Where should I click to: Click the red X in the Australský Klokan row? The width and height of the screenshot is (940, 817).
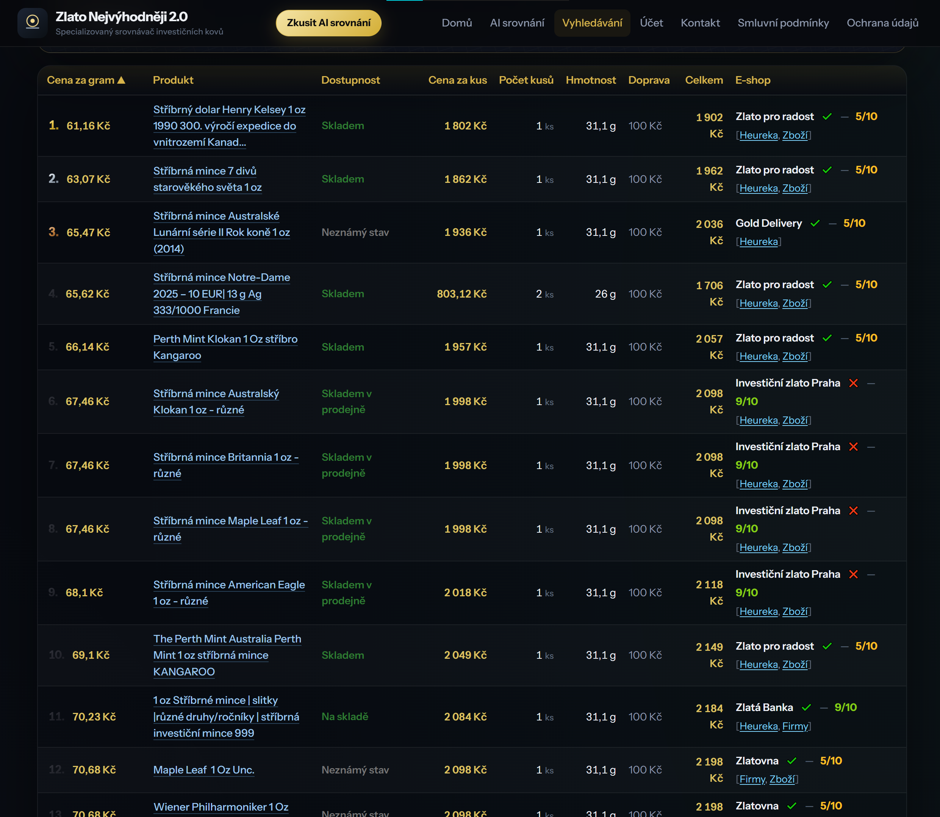coord(853,384)
